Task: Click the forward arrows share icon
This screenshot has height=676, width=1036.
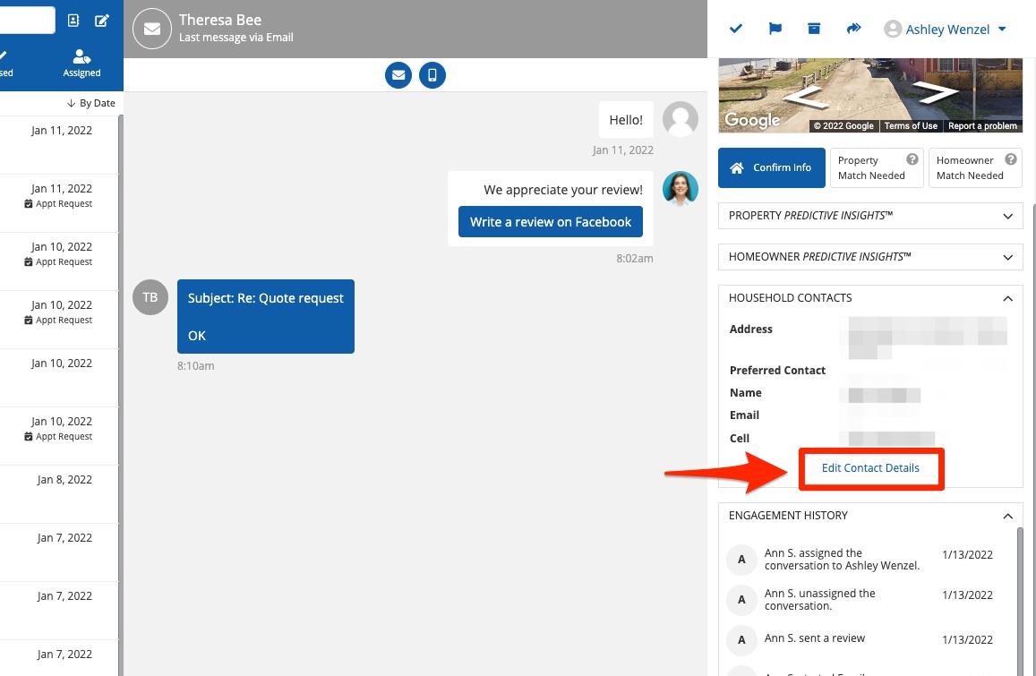Action: 853,29
